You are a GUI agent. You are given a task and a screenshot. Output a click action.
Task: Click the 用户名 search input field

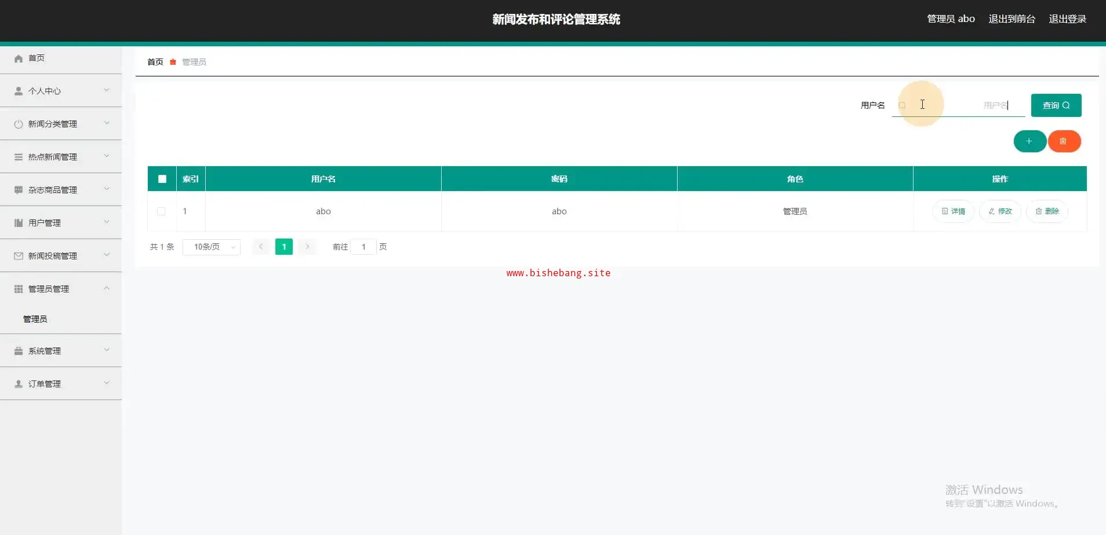click(x=958, y=105)
